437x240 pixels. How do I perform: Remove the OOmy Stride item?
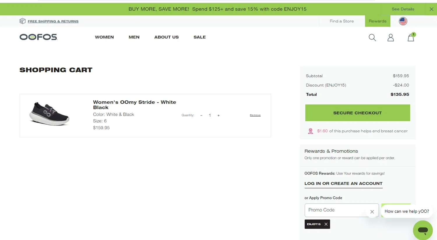(255, 115)
